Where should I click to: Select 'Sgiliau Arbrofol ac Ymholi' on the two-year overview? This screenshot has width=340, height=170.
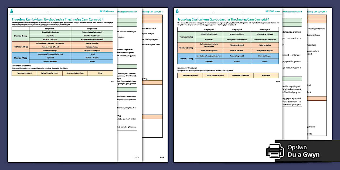[50, 73]
